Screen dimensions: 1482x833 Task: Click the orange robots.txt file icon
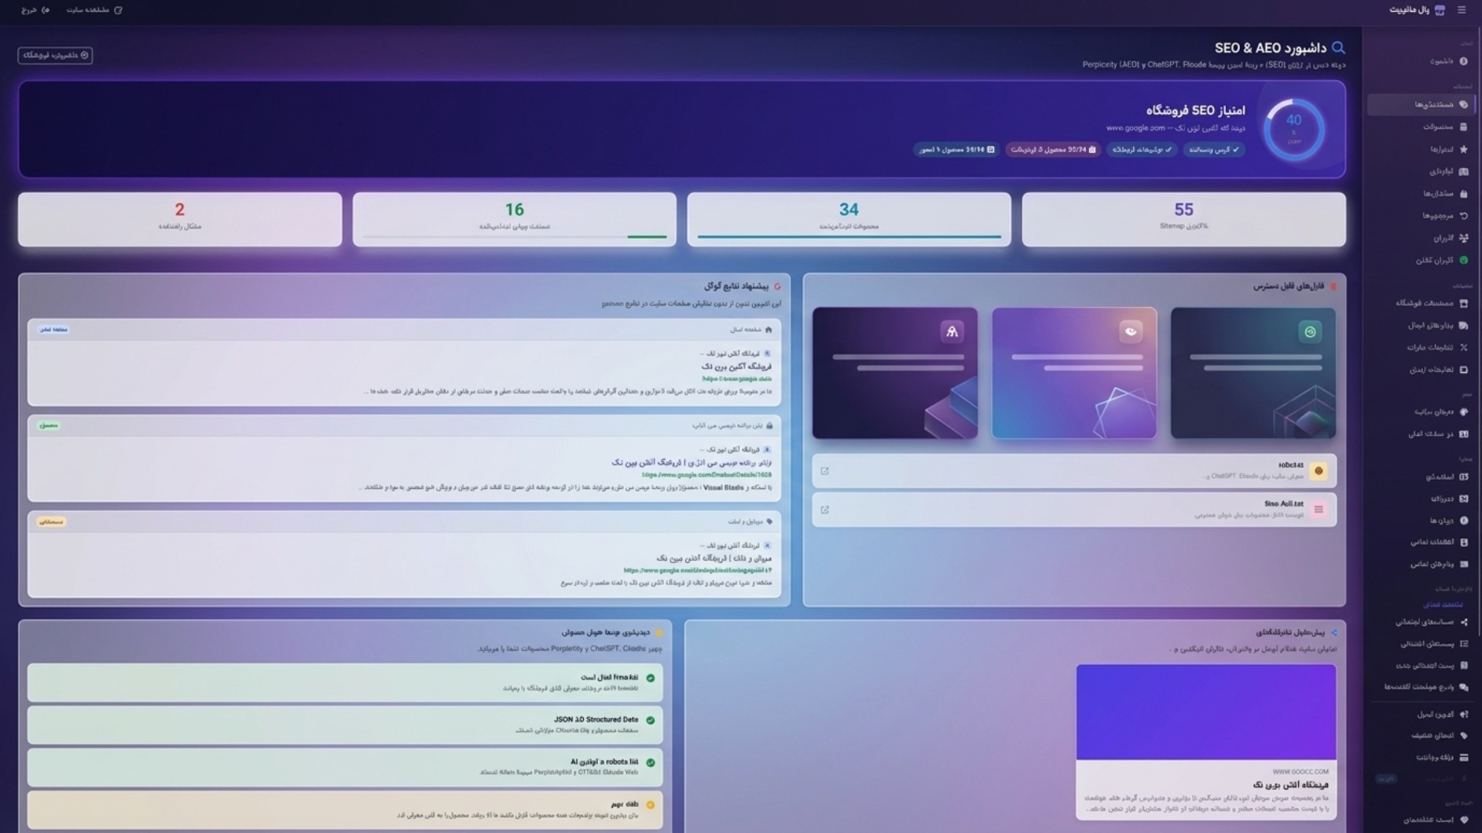click(x=1319, y=471)
